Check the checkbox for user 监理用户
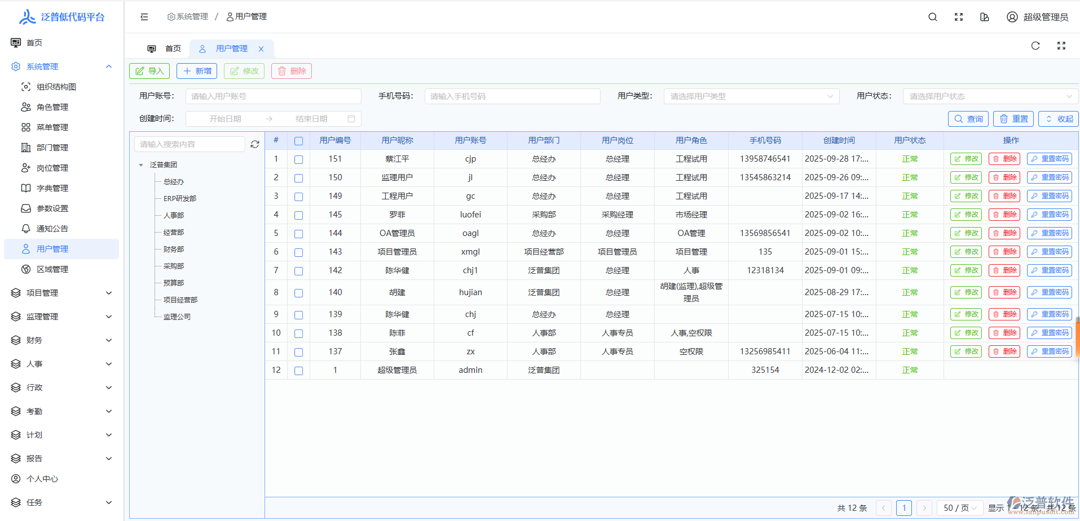The width and height of the screenshot is (1080, 521). [298, 177]
